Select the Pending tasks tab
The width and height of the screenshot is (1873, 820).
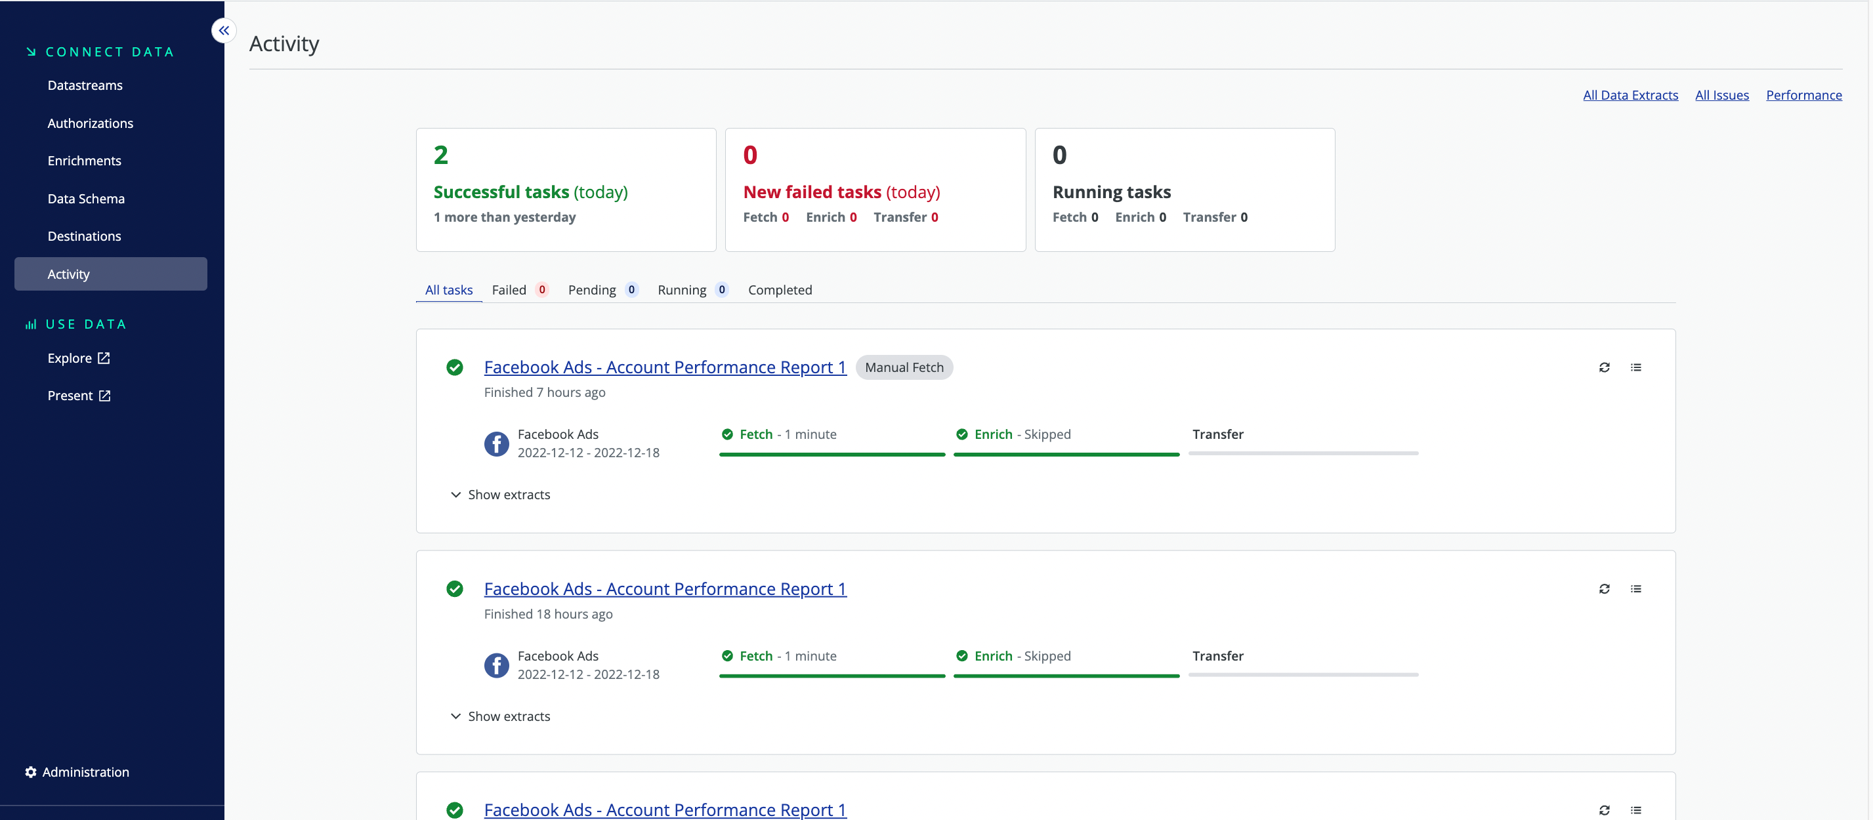coord(592,290)
